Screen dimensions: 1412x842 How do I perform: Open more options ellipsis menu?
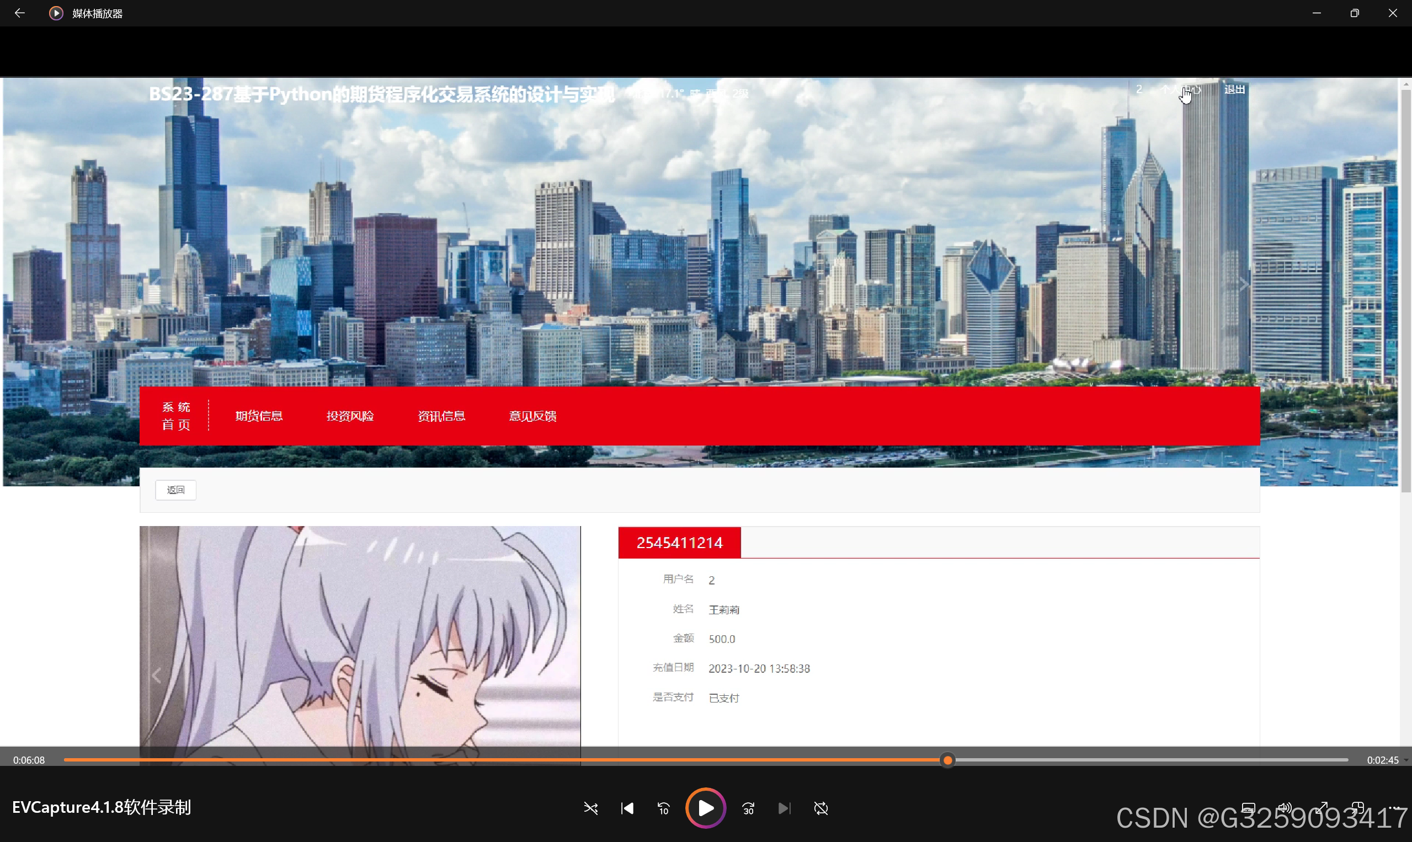click(1394, 807)
